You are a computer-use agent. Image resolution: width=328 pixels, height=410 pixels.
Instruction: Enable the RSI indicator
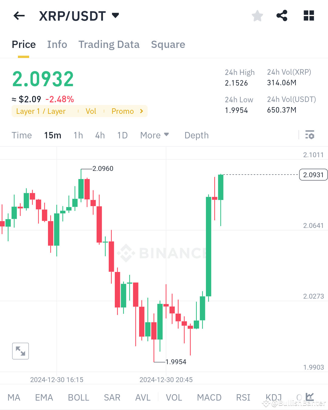click(243, 397)
